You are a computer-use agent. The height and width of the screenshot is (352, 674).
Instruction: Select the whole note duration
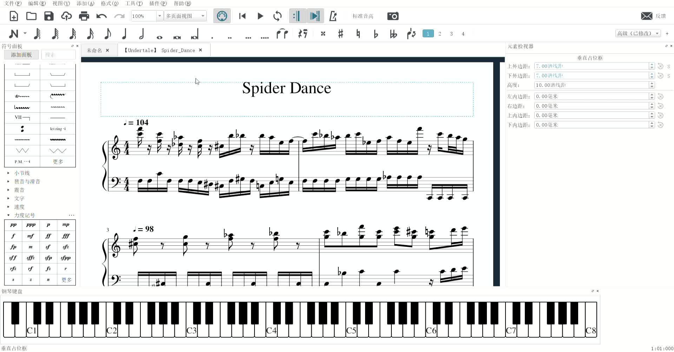[x=159, y=36]
